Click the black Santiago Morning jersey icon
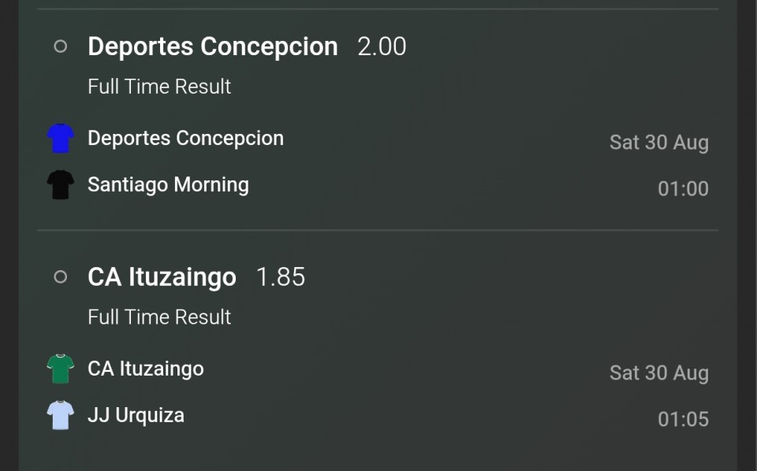 click(x=61, y=184)
